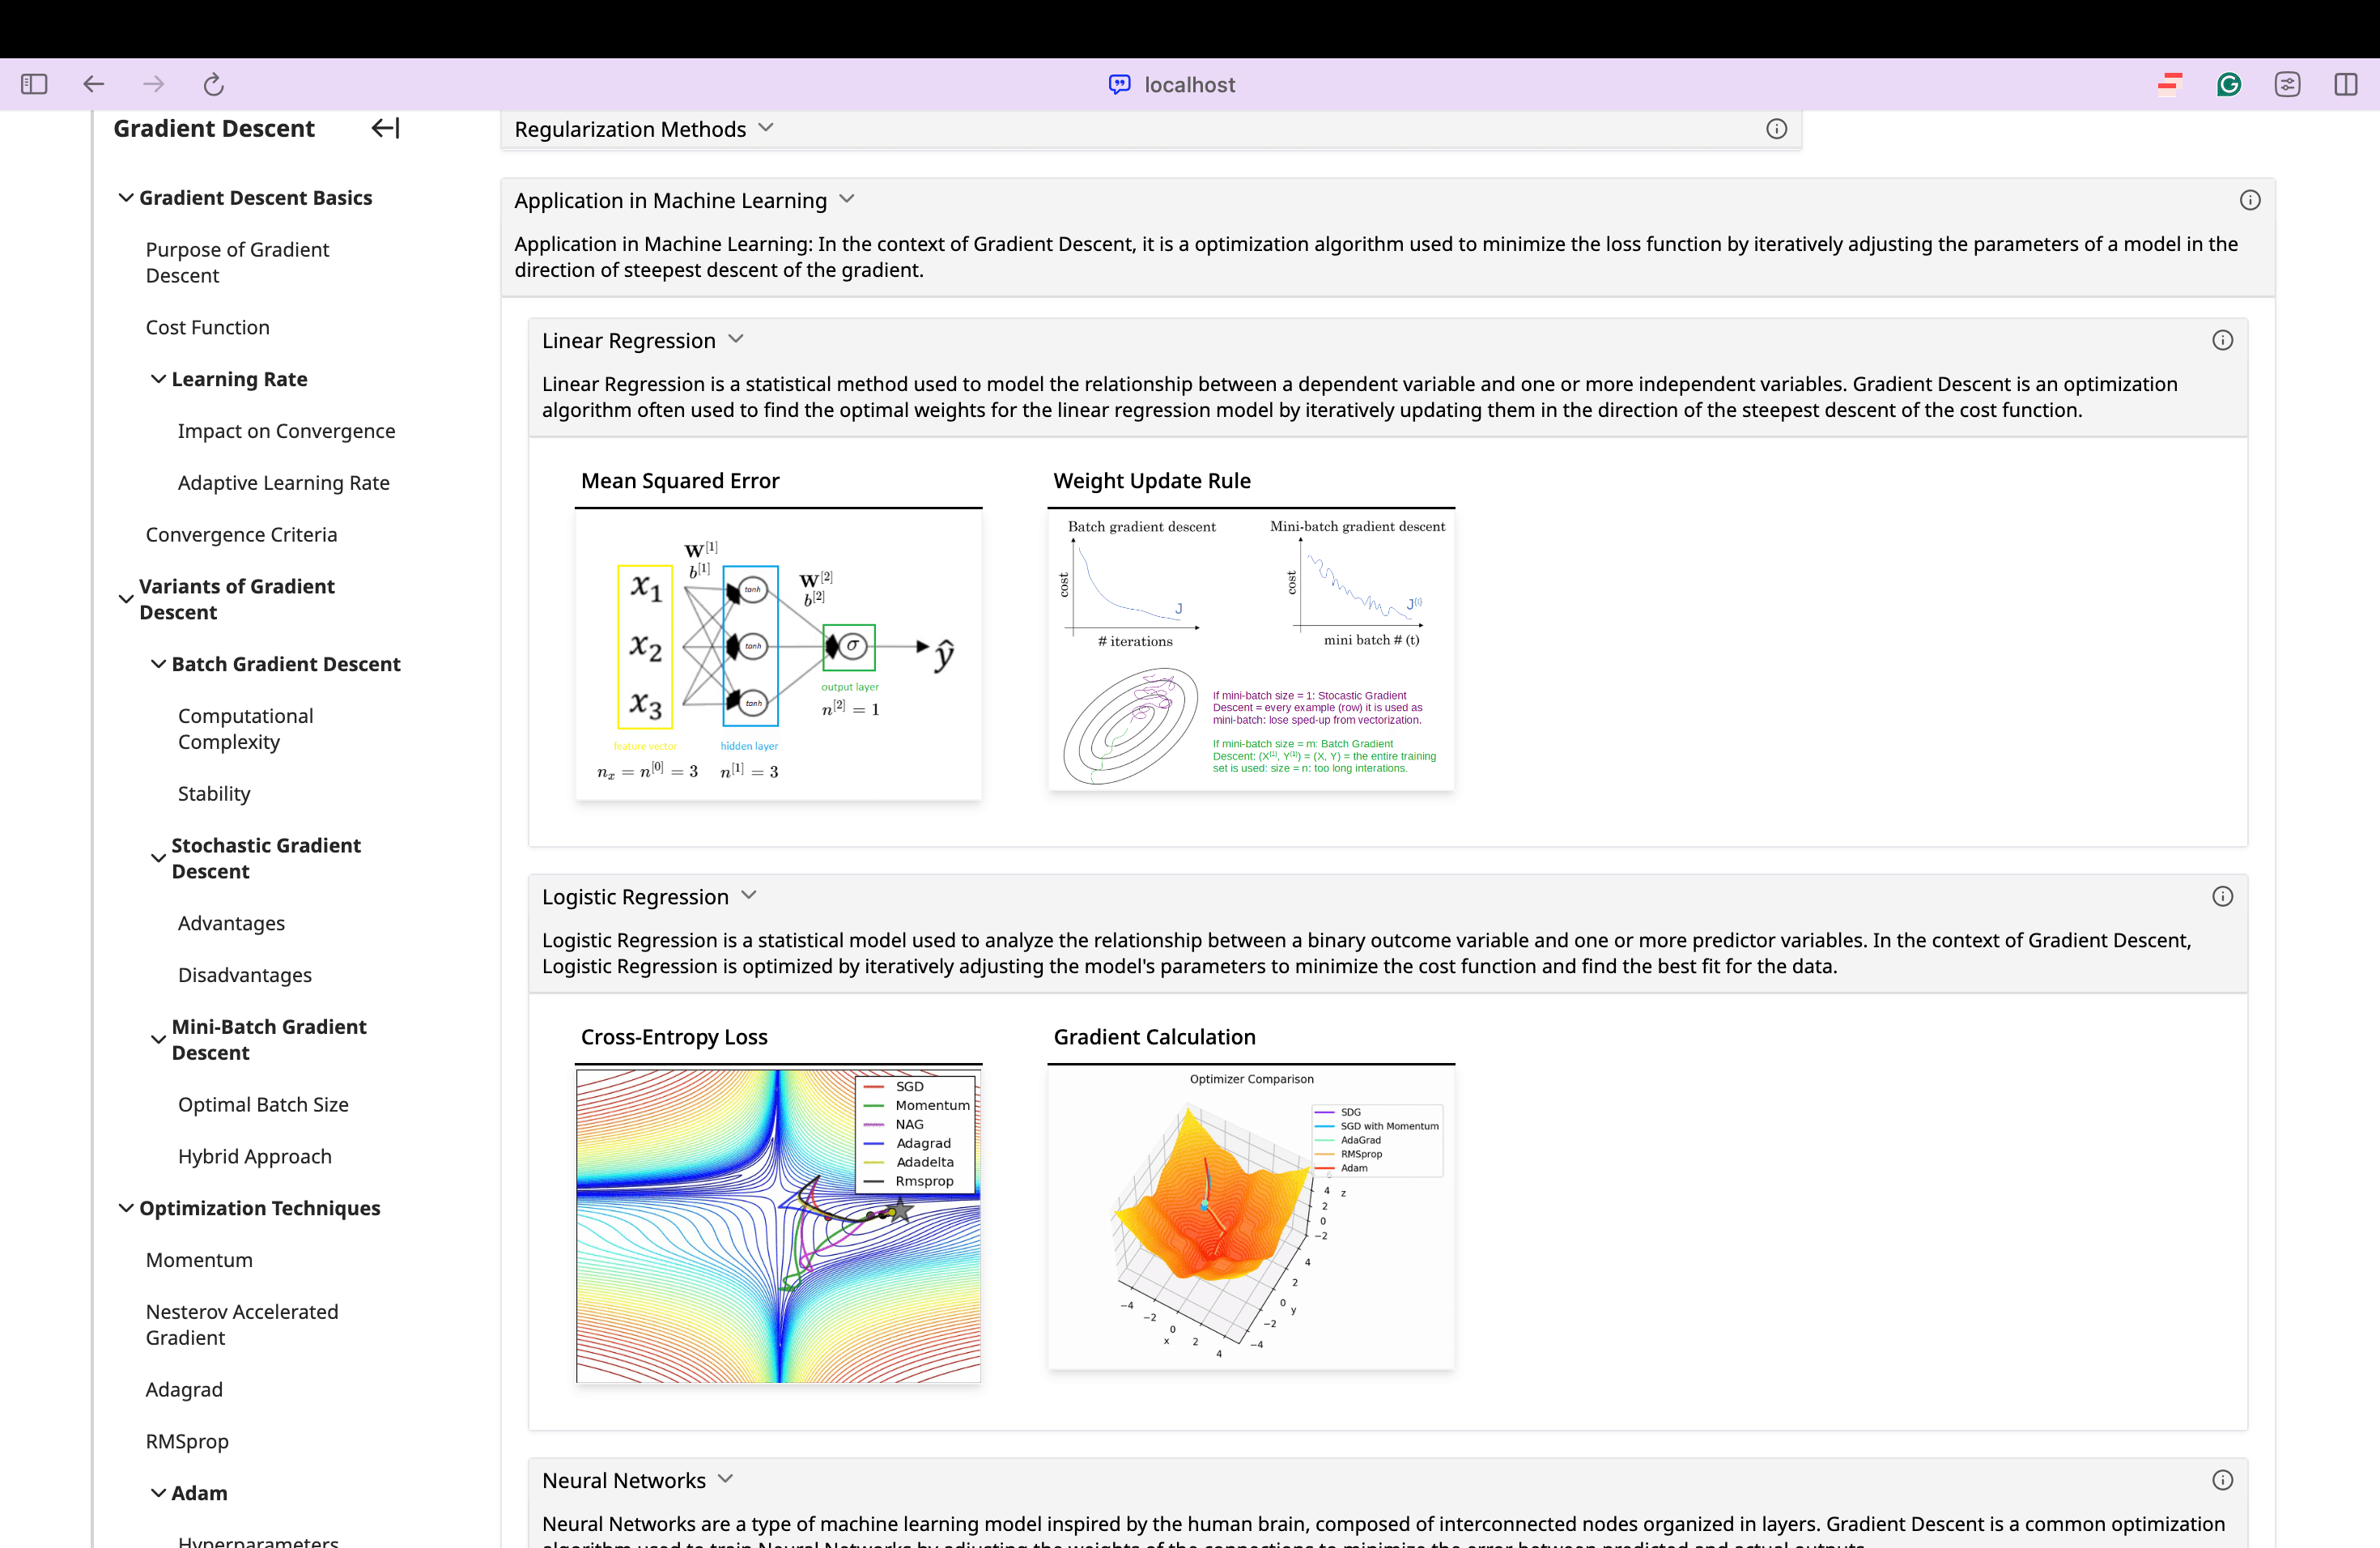This screenshot has width=2380, height=1548.
Task: Open info icon for Logistic Regression
Action: coord(2222,896)
